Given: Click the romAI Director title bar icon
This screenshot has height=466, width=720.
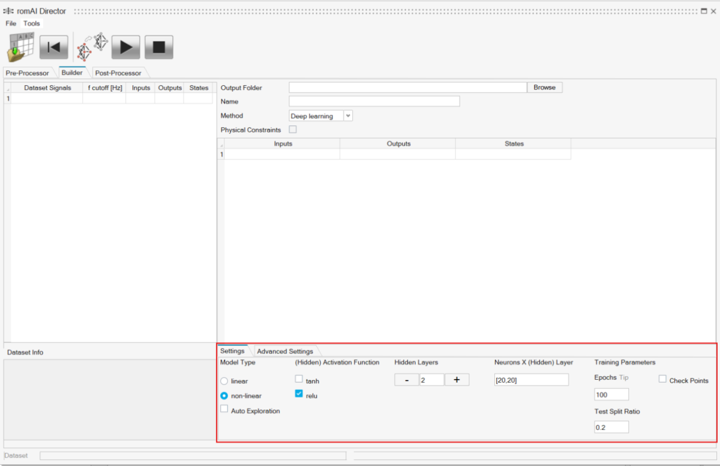Looking at the screenshot, I should pyautogui.click(x=8, y=11).
